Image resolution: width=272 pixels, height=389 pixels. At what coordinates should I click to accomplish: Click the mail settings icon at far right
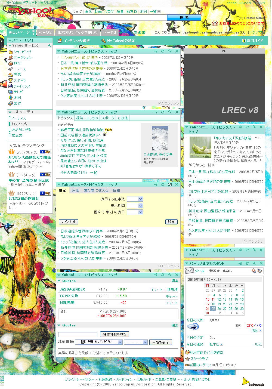pos(259,271)
